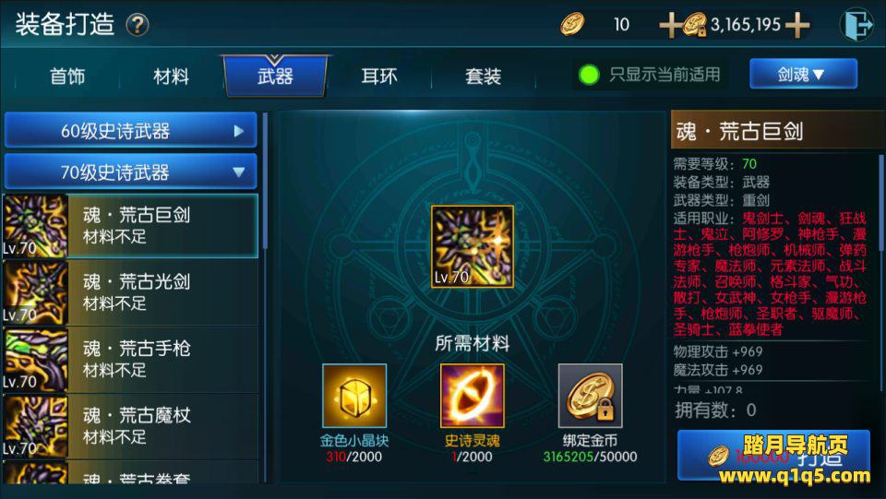Collapse the 70级史诗武器 category
The width and height of the screenshot is (886, 499).
click(130, 172)
